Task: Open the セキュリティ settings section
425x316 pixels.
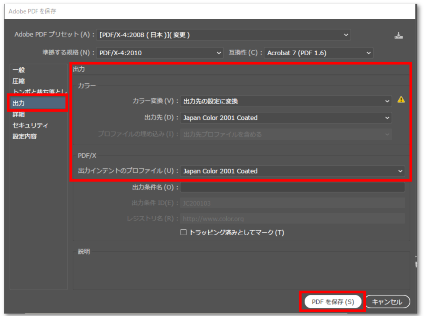Action: [30, 125]
